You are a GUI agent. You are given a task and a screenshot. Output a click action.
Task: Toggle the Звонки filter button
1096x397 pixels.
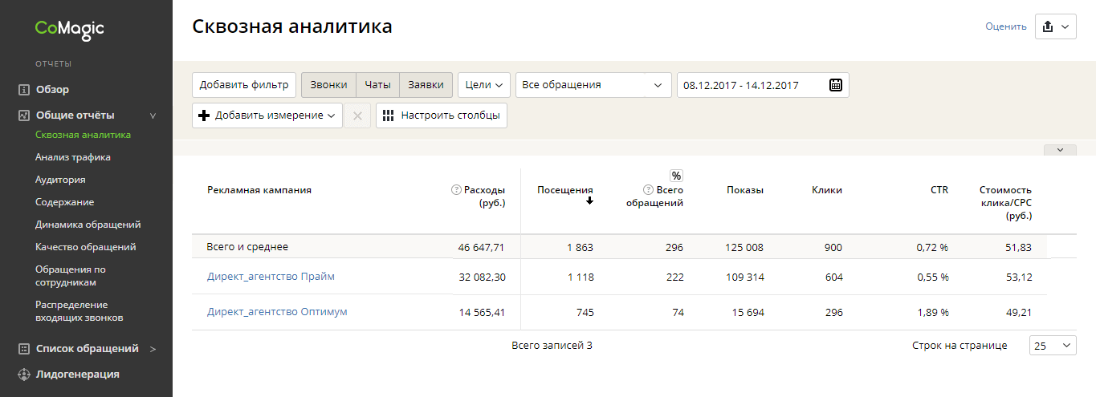coord(328,85)
